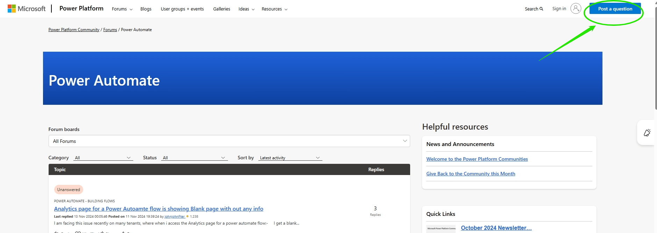Click the Search magnifier icon

point(541,9)
